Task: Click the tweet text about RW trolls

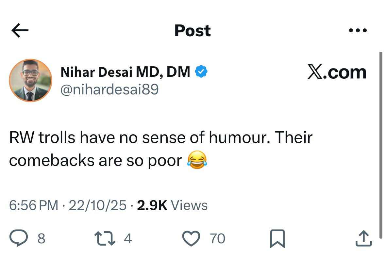Action: pyautogui.click(x=160, y=138)
